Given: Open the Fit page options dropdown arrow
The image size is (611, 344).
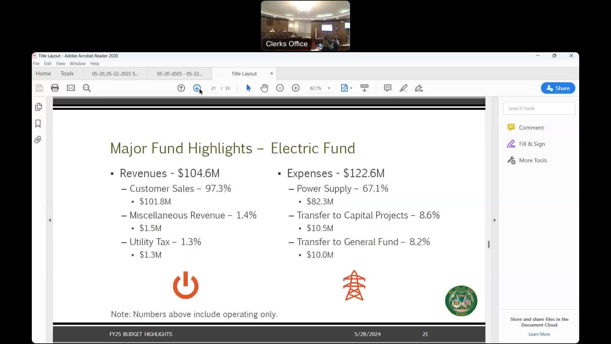Looking at the screenshot, I should [351, 88].
